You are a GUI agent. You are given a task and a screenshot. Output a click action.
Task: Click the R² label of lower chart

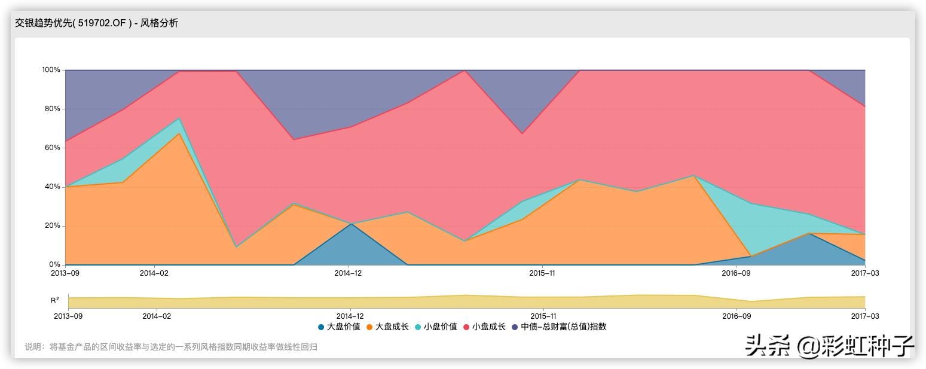55,300
